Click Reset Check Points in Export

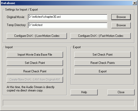coord(103,63)
